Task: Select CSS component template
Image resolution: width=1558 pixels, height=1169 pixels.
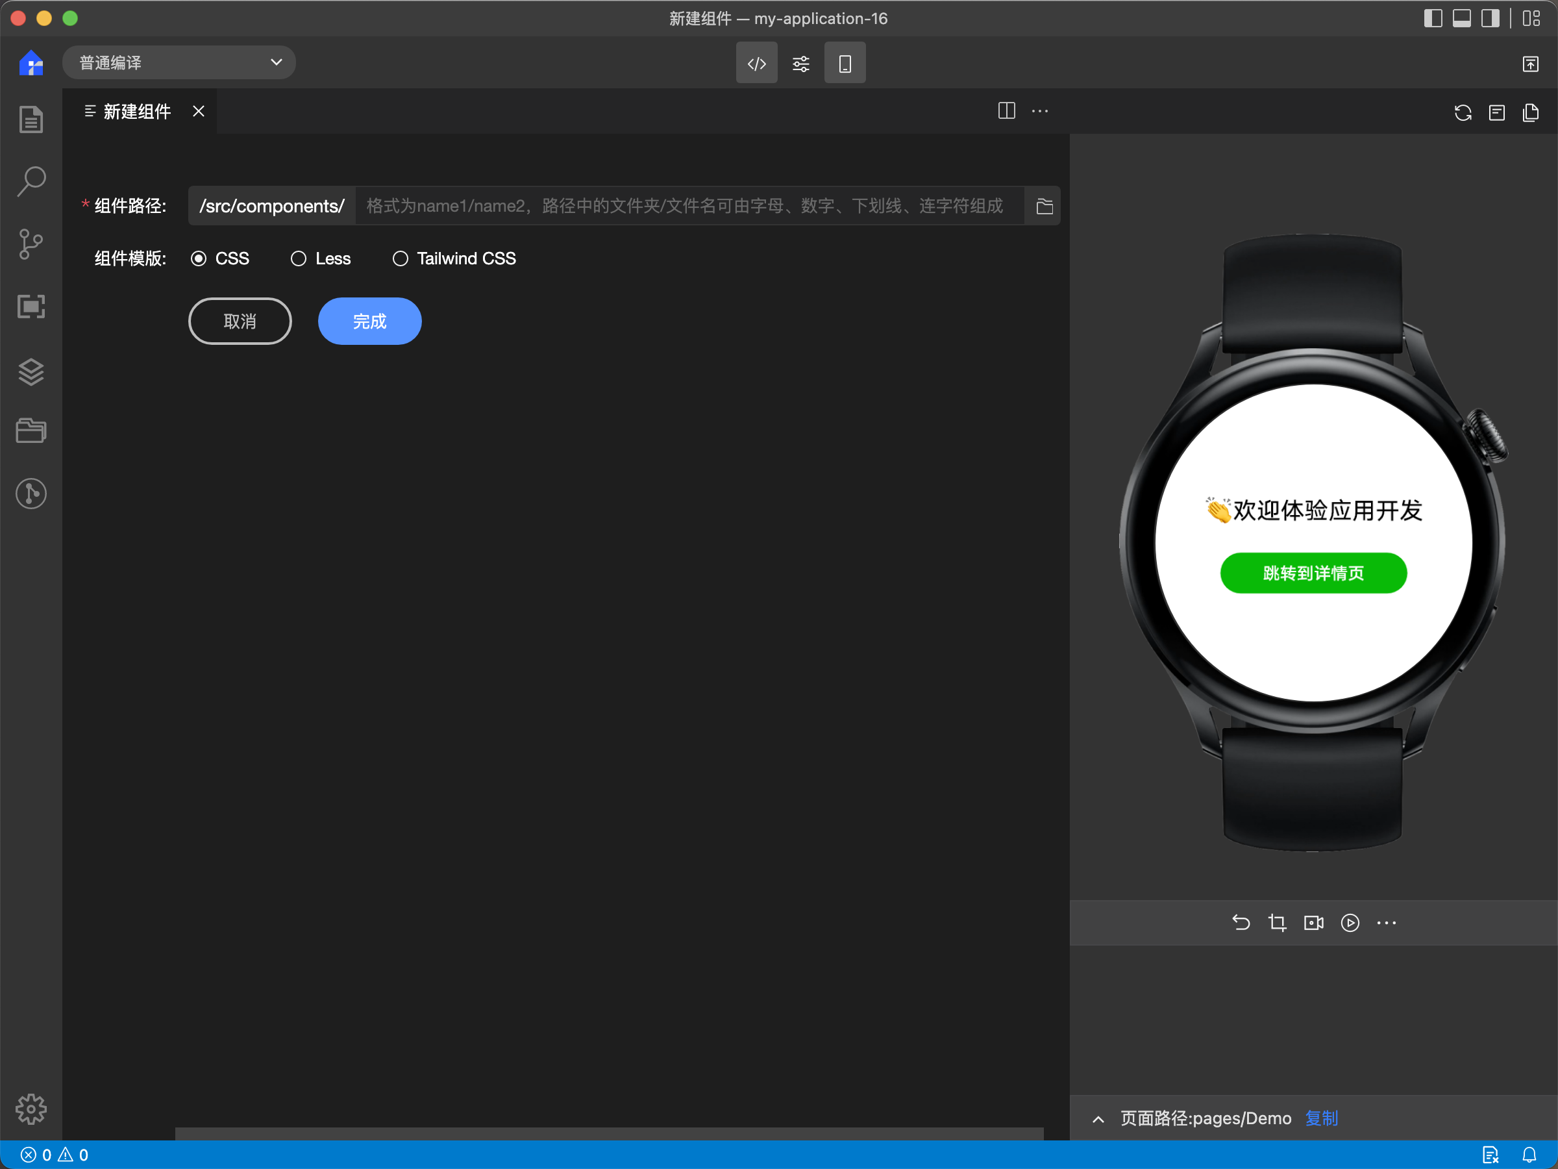Action: click(x=199, y=258)
